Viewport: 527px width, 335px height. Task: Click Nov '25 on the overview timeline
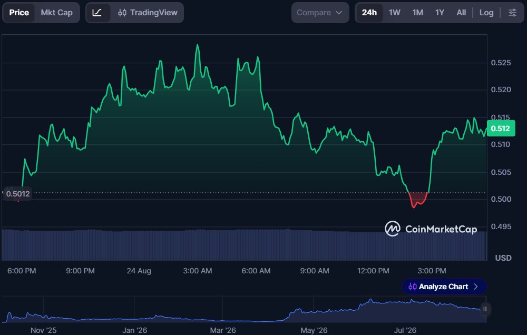click(43, 330)
